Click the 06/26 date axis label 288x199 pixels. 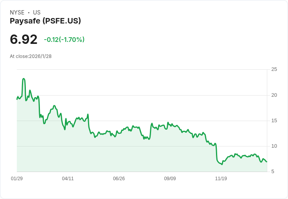119,179
